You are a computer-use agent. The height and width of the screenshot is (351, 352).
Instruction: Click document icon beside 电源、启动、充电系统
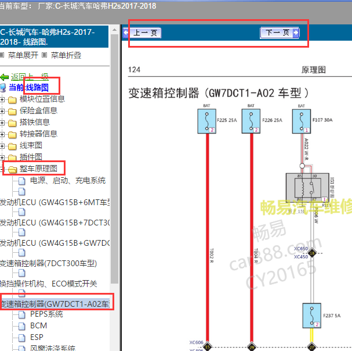[22, 181]
